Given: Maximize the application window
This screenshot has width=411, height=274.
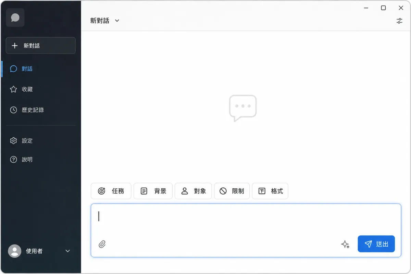Looking at the screenshot, I should [384, 8].
